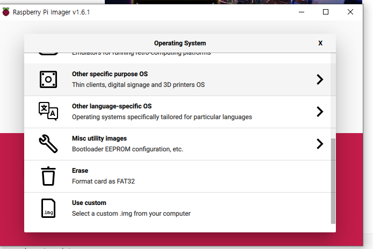Select the Other language-specific OS entry
This screenshot has width=373, height=249.
[177, 112]
